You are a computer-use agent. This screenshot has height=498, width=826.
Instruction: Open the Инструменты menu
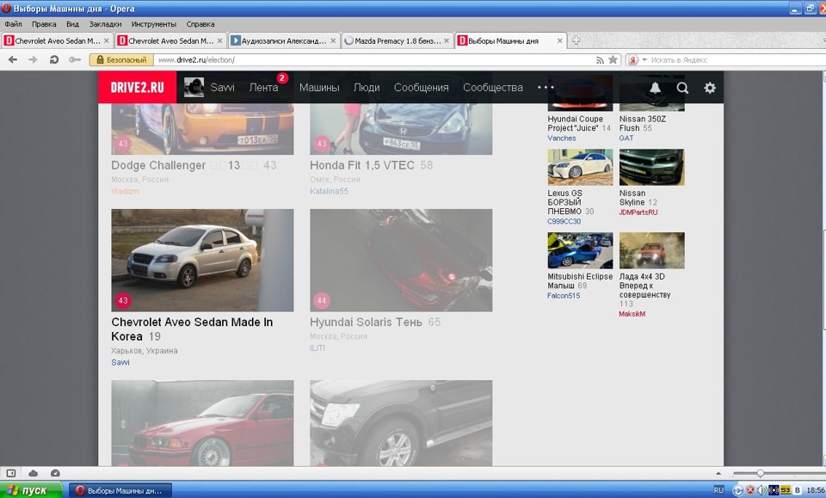(x=154, y=24)
